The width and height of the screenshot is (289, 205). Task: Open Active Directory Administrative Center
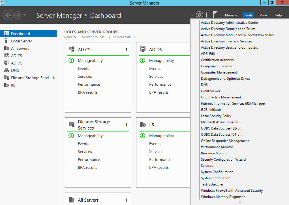pos(230,22)
